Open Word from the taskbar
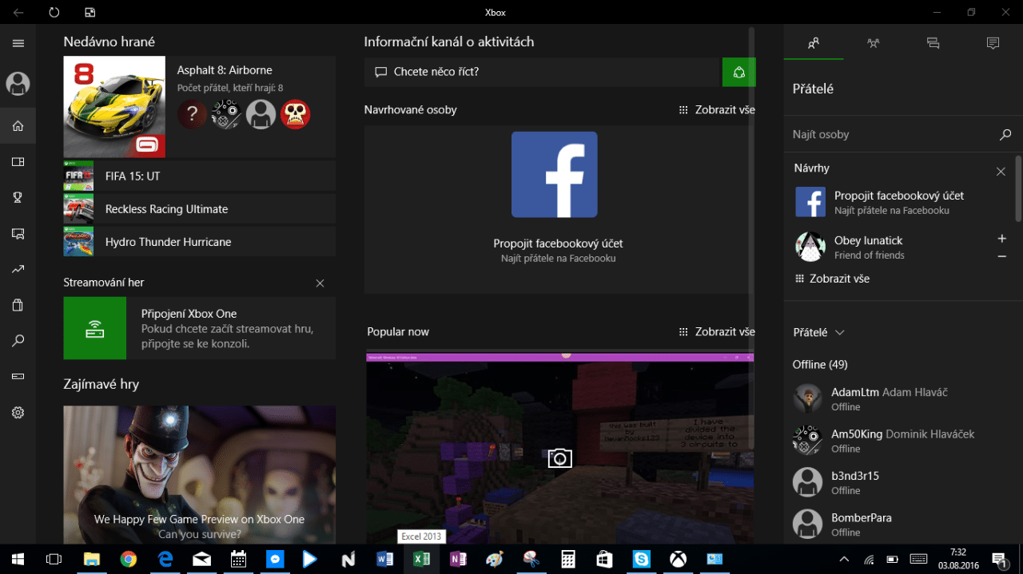The width and height of the screenshot is (1023, 574). [384, 560]
